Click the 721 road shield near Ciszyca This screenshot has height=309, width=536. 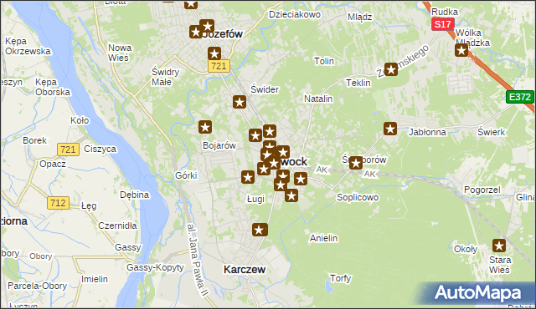pos(68,149)
